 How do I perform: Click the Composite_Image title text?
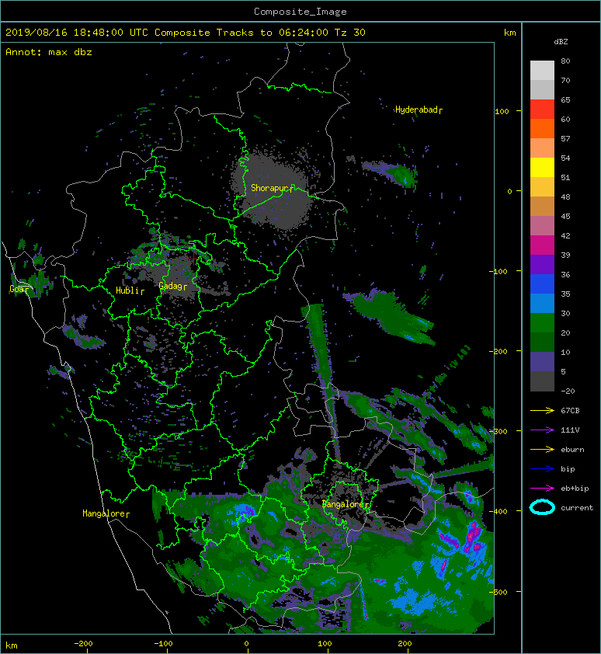click(x=300, y=12)
